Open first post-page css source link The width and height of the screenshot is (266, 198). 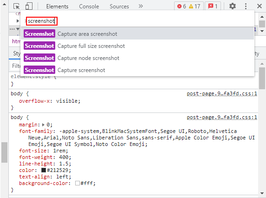[x=222, y=93]
